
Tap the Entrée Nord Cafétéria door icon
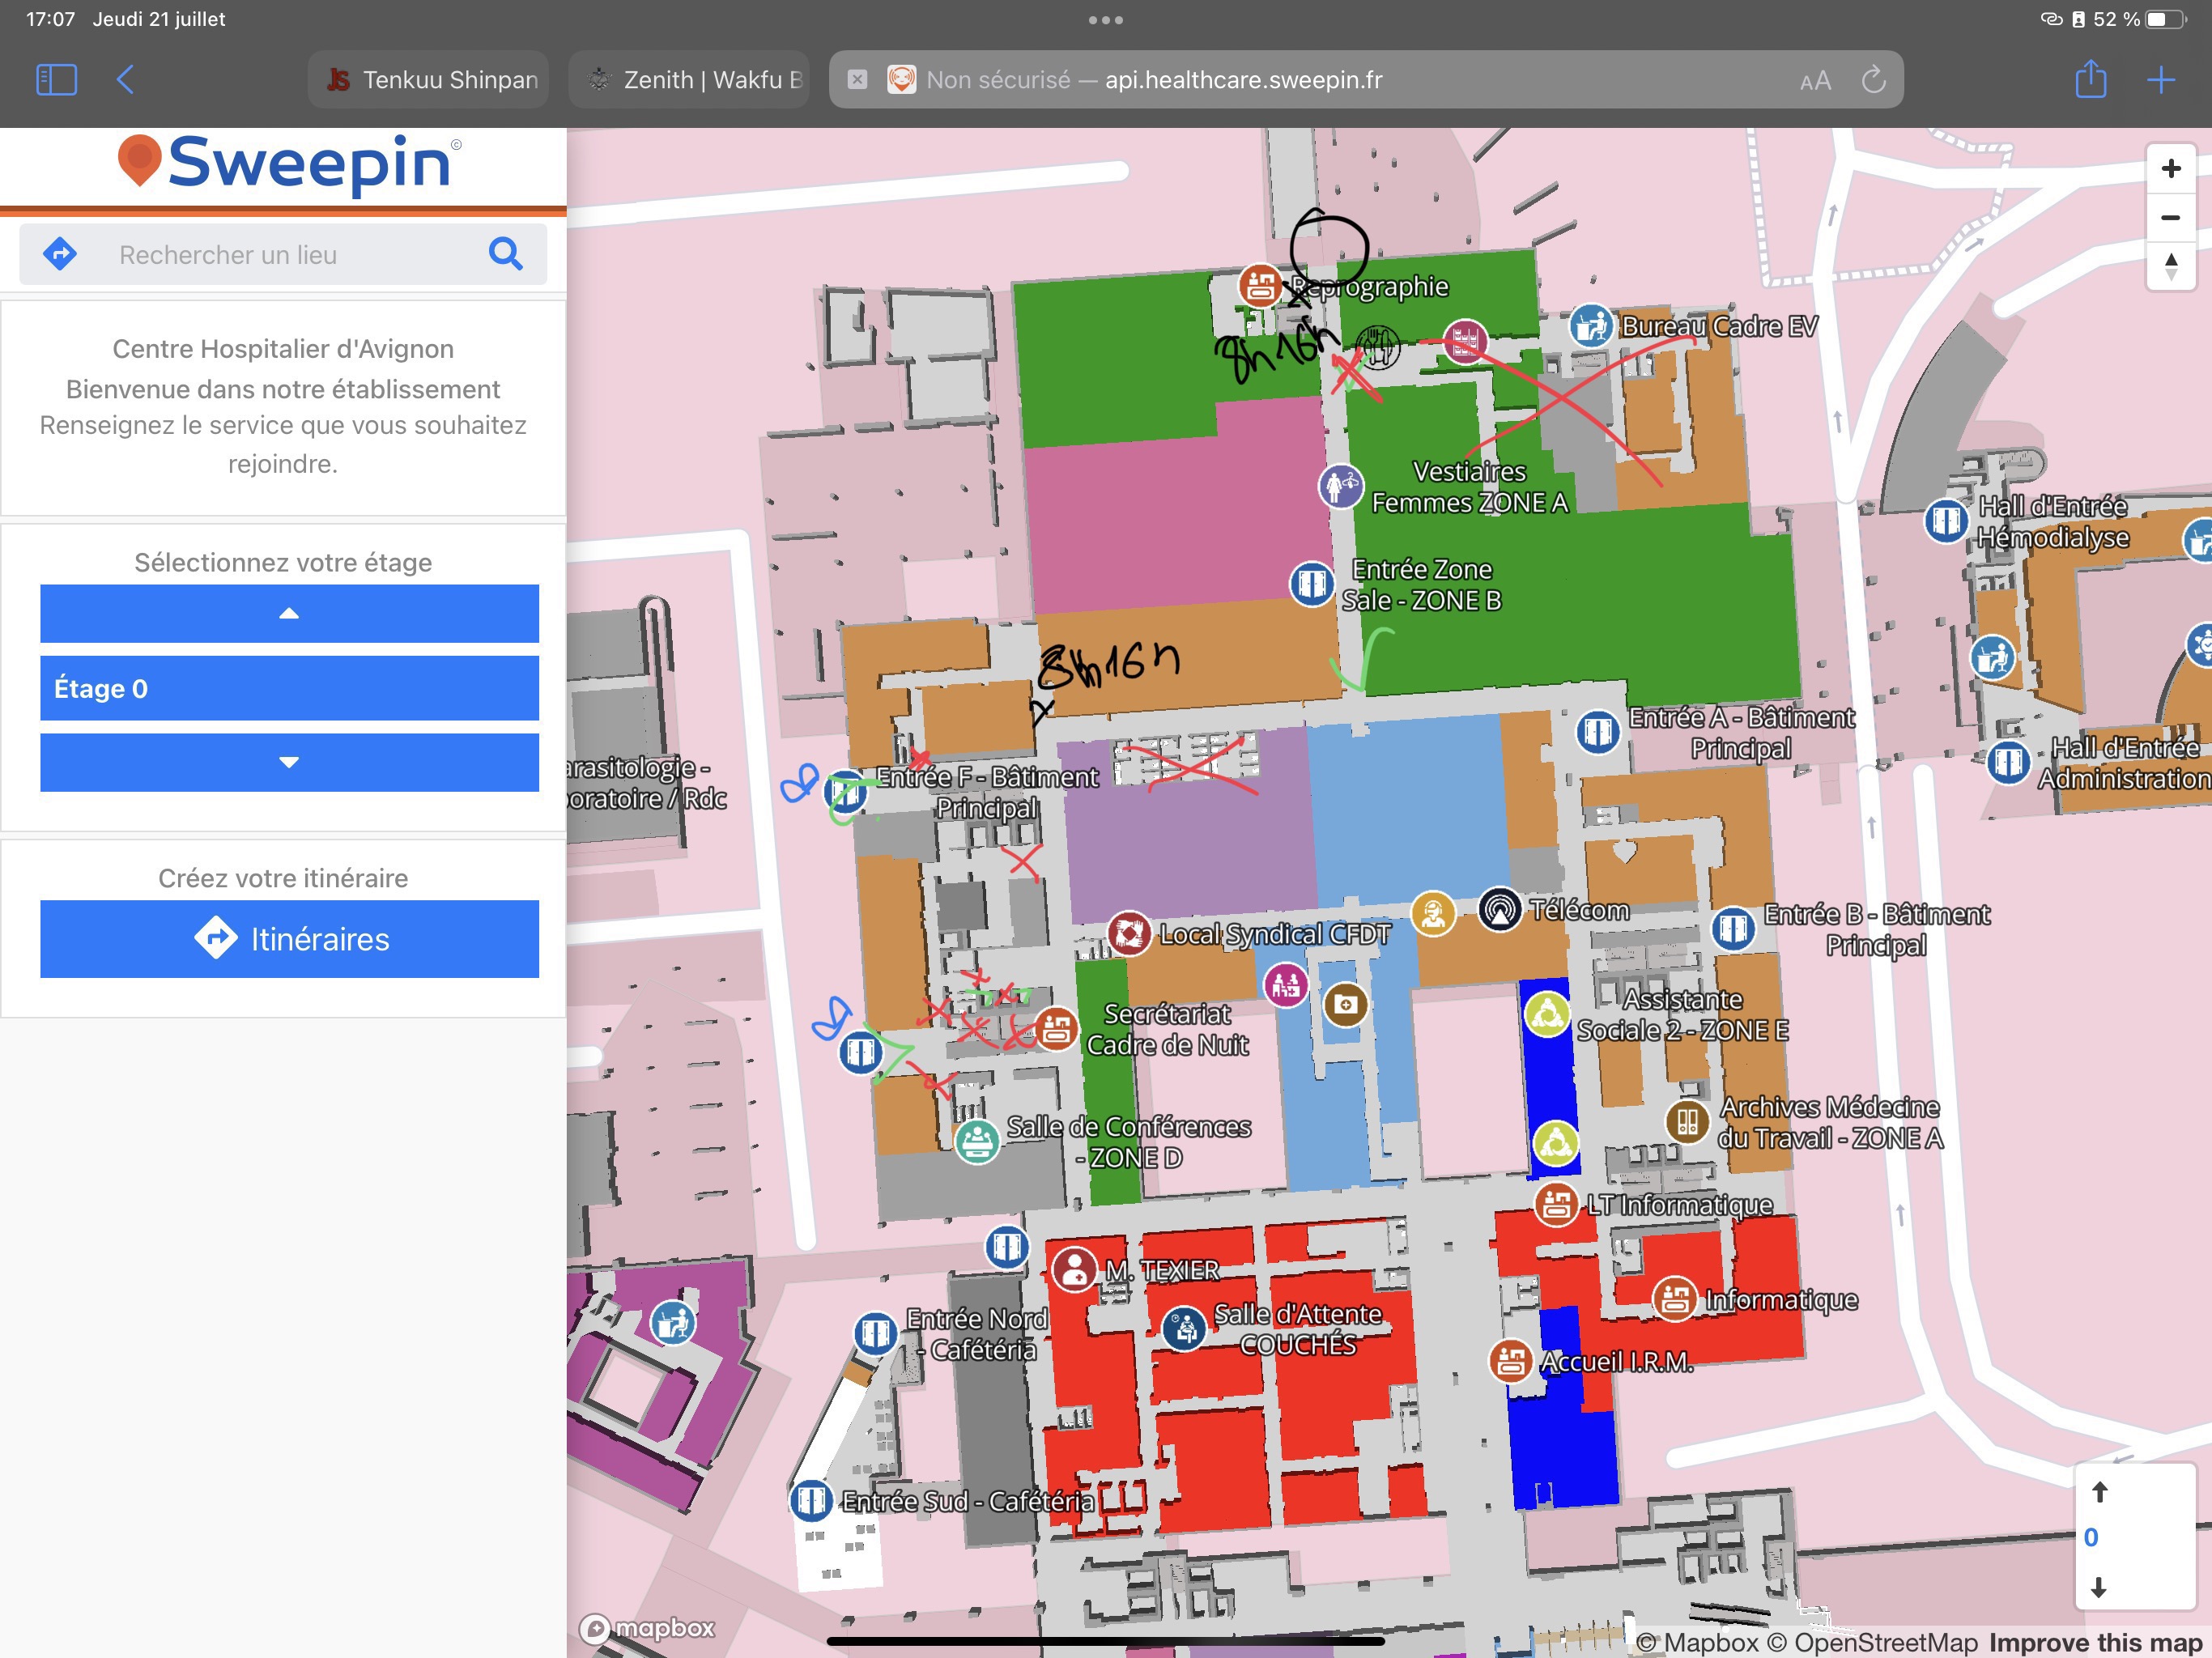pyautogui.click(x=875, y=1333)
